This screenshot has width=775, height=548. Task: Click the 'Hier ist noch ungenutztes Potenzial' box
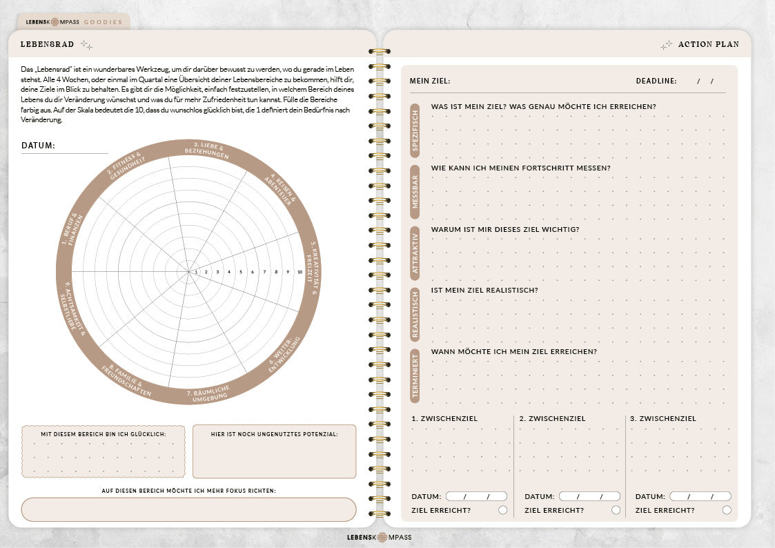click(274, 451)
